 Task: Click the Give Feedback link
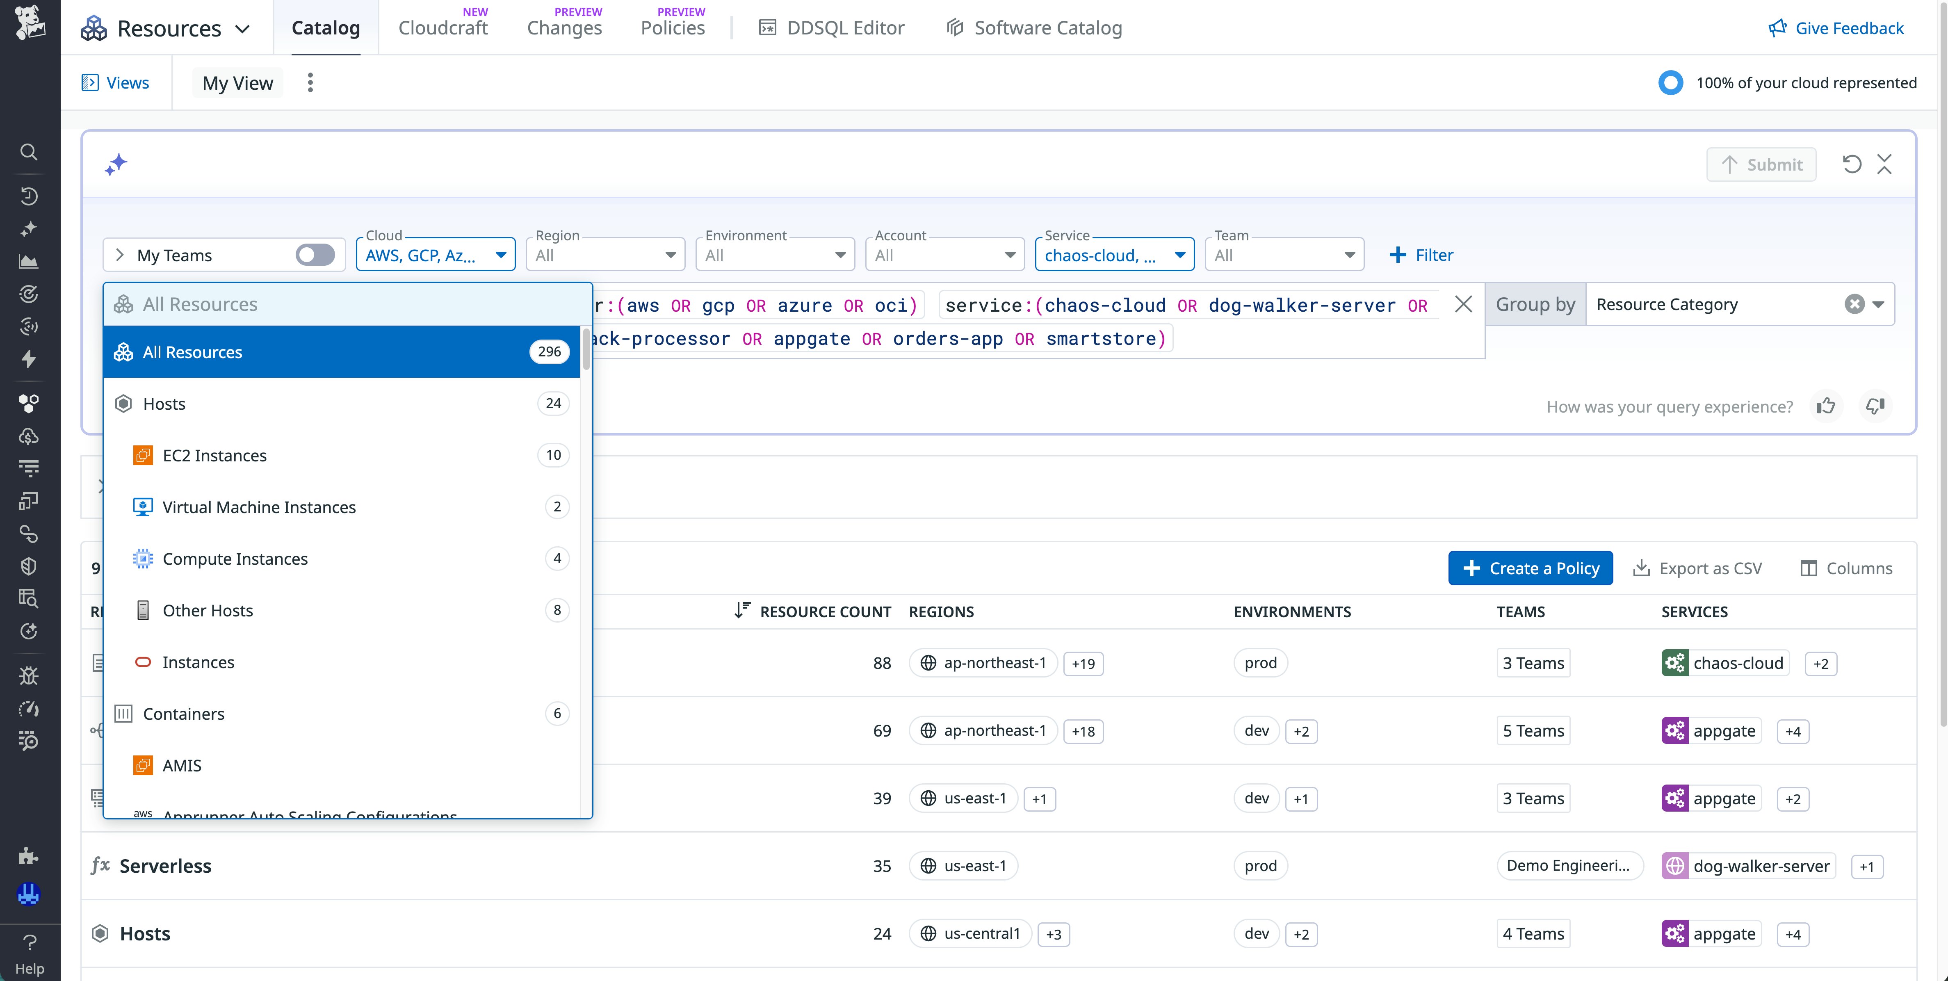click(x=1837, y=27)
